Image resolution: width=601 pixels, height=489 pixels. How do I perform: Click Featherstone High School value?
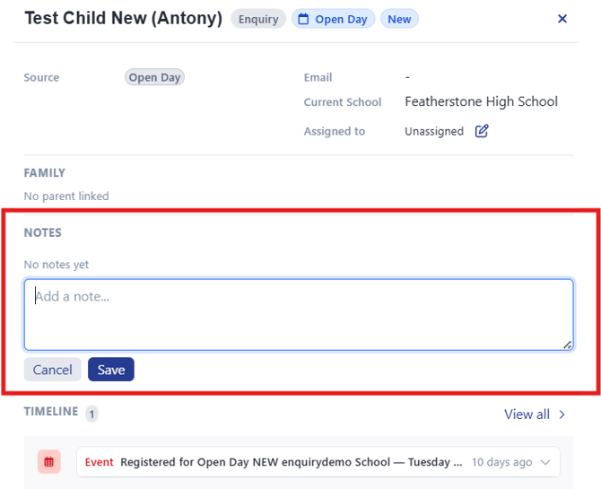pyautogui.click(x=481, y=101)
